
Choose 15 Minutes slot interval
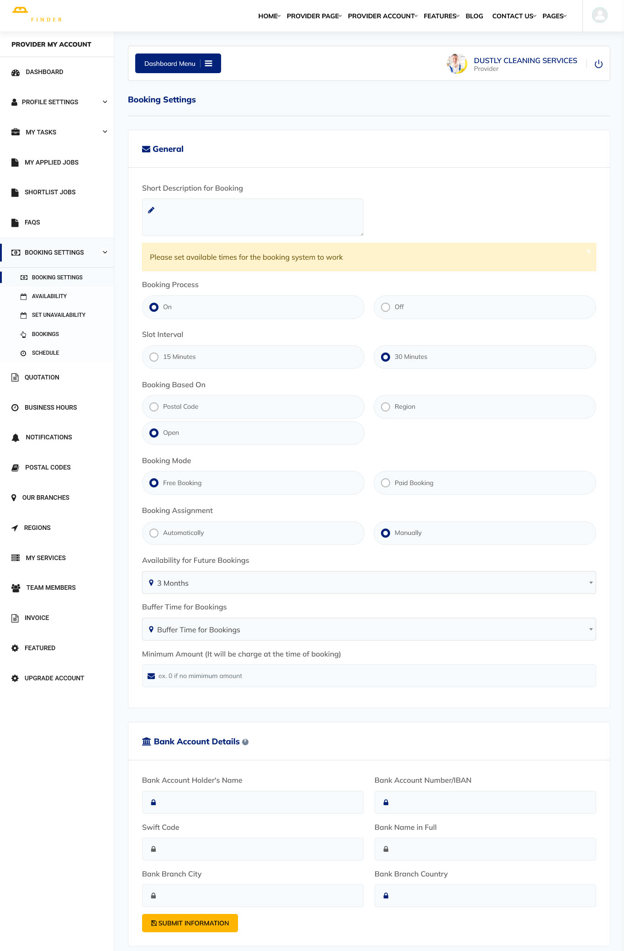click(x=154, y=357)
